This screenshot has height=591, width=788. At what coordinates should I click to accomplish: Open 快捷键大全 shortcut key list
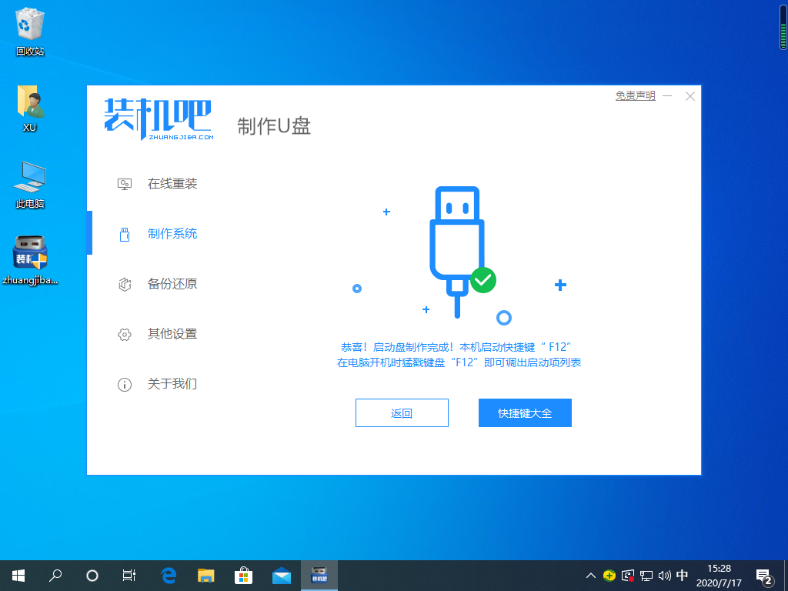pos(525,412)
